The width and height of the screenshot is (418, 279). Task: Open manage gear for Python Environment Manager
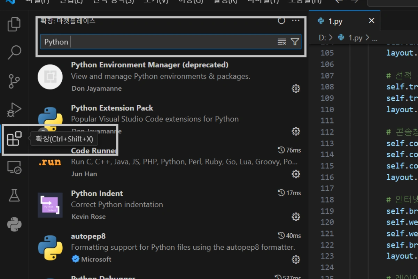[x=296, y=89]
